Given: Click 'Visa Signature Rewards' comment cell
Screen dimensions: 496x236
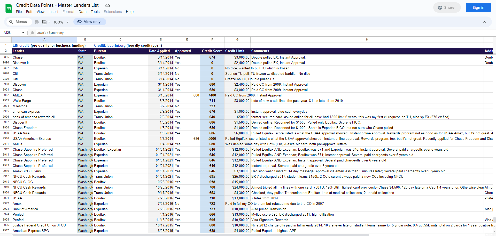Looking at the screenshot, I should coord(367,220).
